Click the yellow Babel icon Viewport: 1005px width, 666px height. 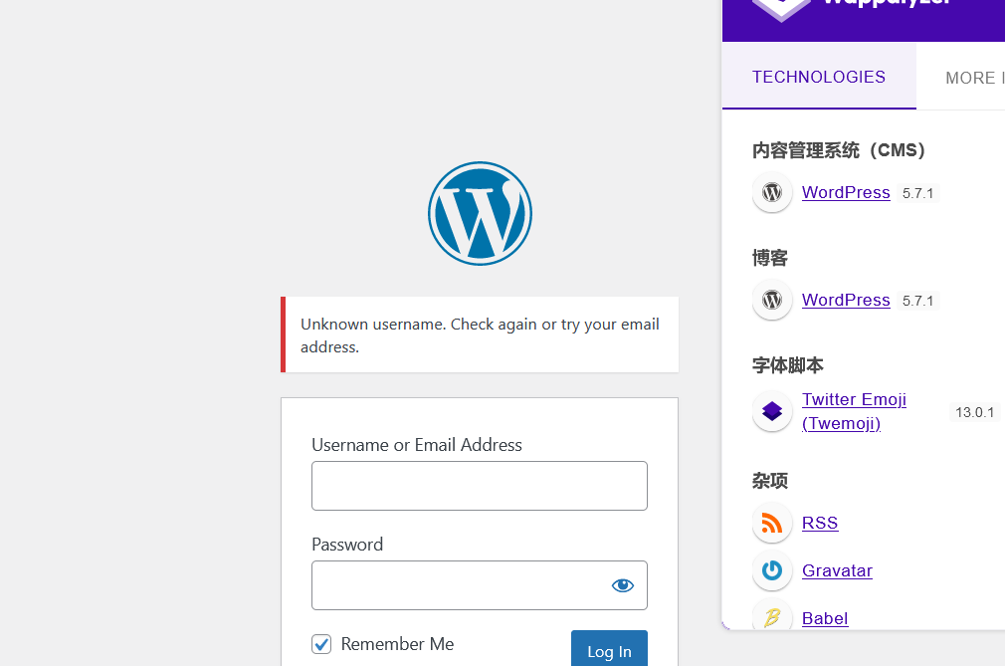[772, 617]
